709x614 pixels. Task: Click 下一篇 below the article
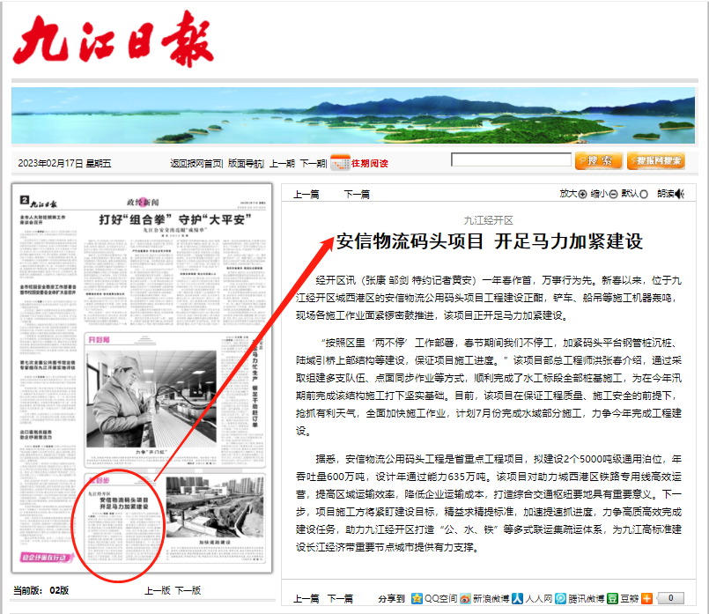pos(340,599)
